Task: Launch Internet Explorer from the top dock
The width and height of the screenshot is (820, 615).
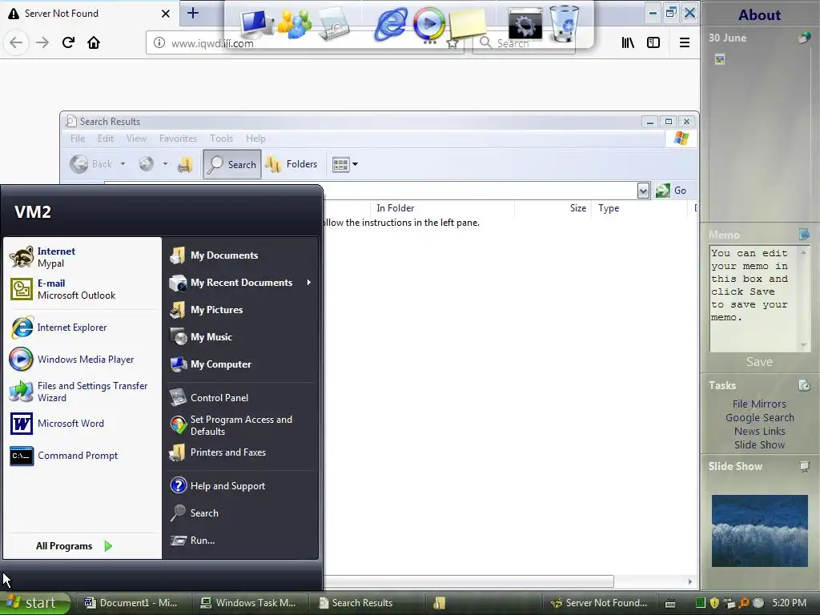Action: click(x=391, y=24)
